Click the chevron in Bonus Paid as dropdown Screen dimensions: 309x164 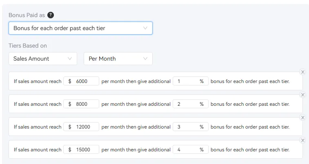pos(145,28)
